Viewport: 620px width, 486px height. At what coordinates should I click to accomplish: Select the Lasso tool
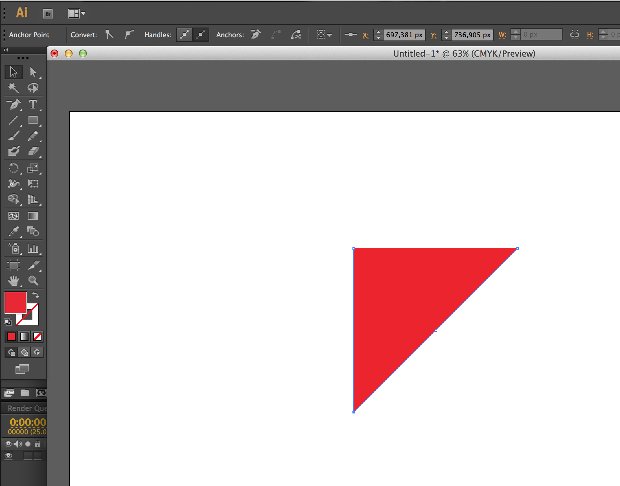(x=33, y=88)
